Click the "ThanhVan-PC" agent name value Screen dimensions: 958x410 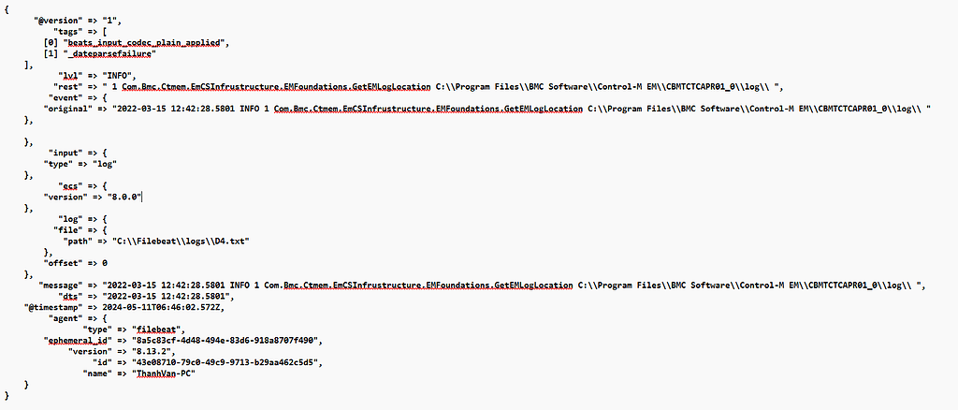(x=163, y=373)
